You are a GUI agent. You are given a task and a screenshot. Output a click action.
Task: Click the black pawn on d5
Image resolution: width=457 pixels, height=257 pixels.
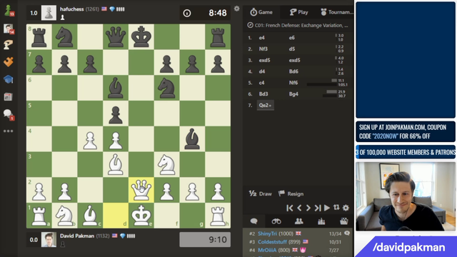click(116, 114)
